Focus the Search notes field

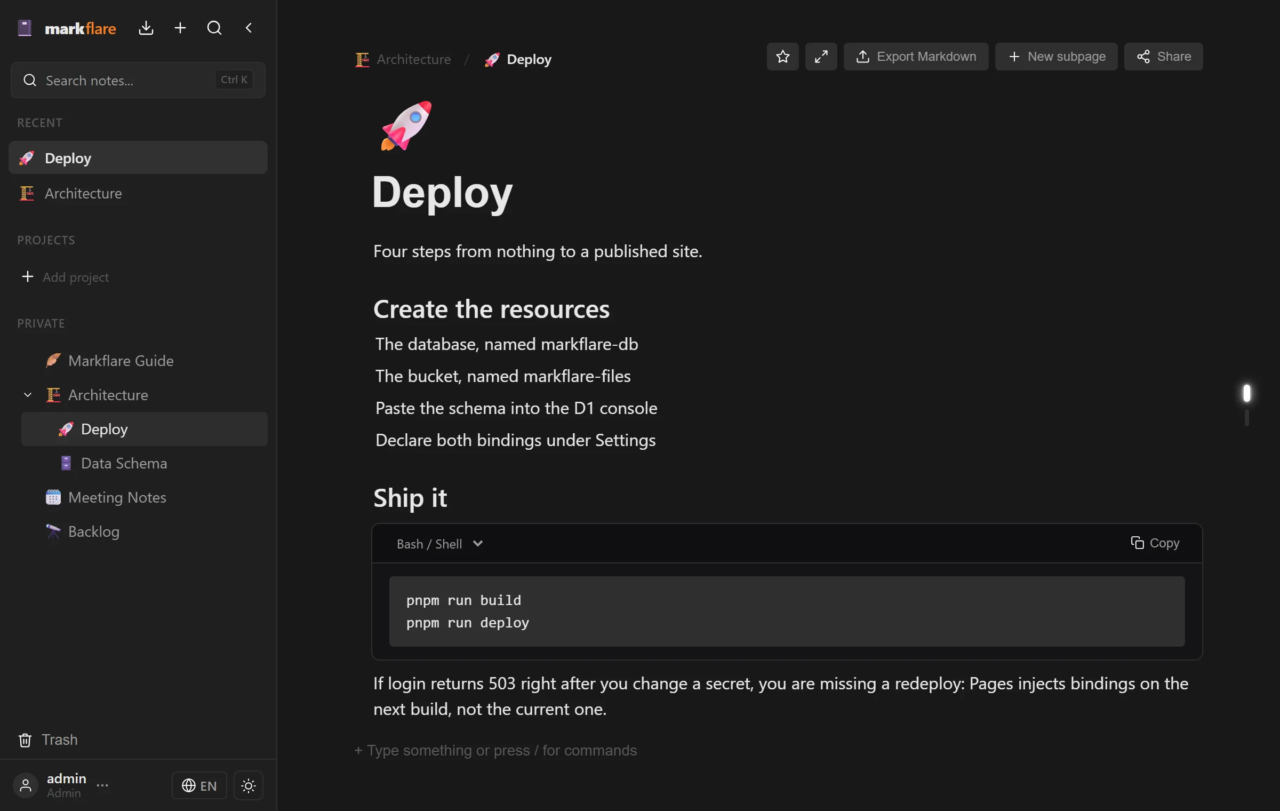click(x=138, y=80)
